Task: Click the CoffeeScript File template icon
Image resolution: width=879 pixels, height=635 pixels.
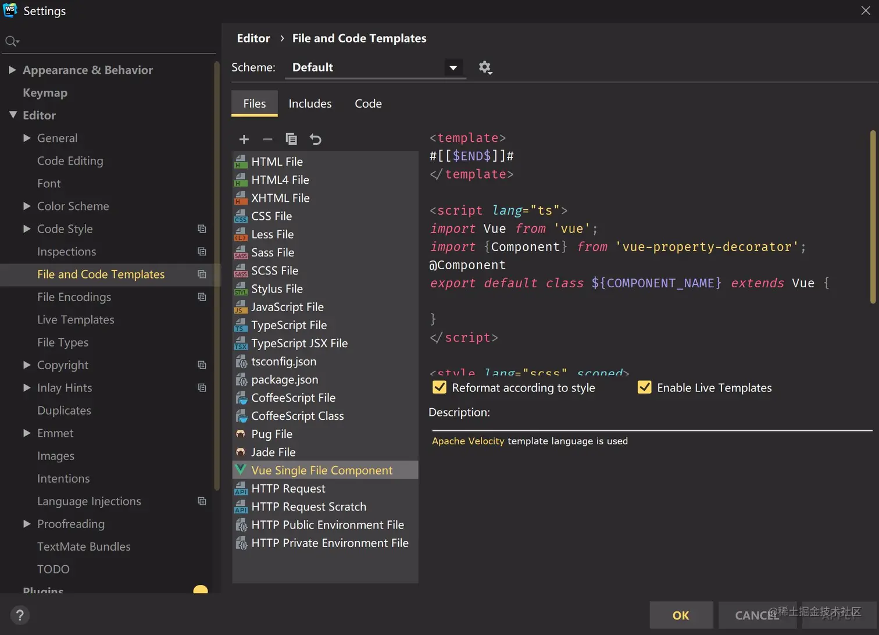Action: 241,398
